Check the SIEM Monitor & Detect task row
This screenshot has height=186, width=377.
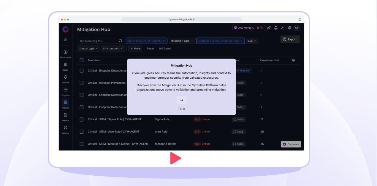click(82, 144)
